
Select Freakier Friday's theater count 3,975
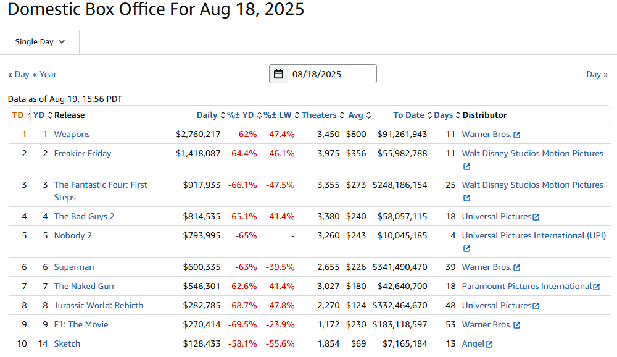(329, 153)
